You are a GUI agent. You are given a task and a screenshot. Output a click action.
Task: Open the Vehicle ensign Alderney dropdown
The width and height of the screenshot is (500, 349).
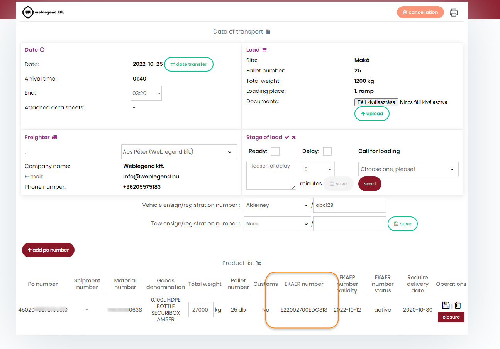pyautogui.click(x=277, y=205)
